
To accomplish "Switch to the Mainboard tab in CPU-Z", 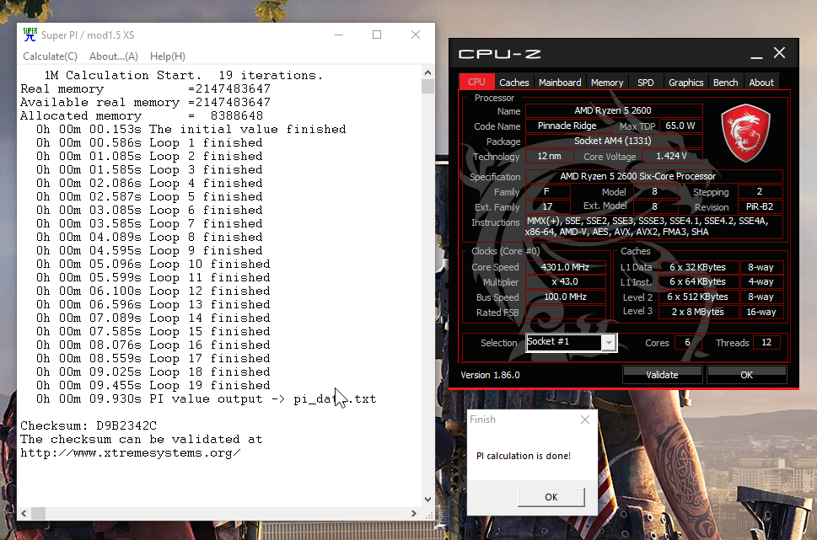I will (560, 83).
